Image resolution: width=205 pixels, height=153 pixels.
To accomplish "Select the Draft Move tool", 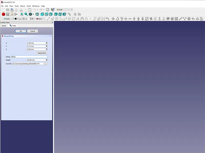I will pyautogui.click(x=113, y=19).
